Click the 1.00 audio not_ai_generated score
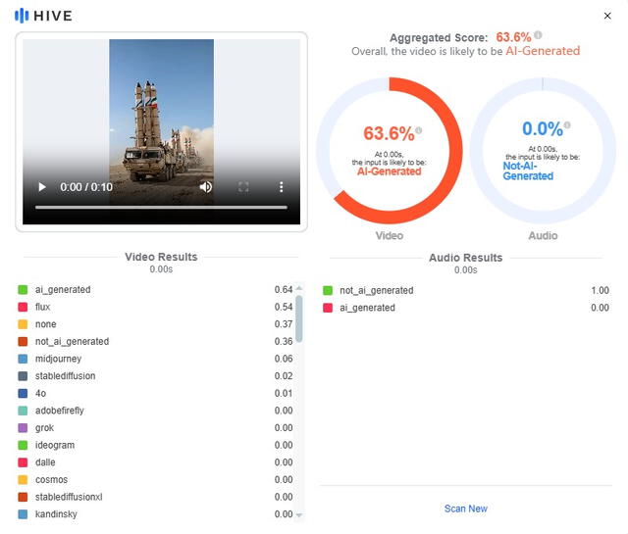This screenshot has height=534, width=628. (x=600, y=290)
